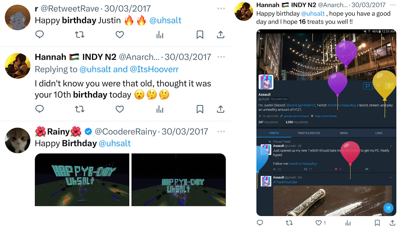Reply to RetweetRave's birthday tweet

click(x=40, y=35)
